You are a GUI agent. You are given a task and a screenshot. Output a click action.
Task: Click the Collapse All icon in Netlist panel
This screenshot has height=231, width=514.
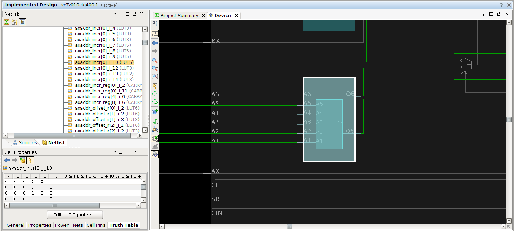click(x=6, y=22)
